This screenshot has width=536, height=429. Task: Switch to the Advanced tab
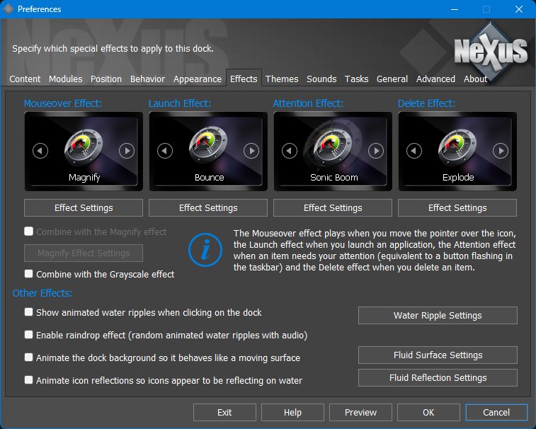(x=435, y=79)
